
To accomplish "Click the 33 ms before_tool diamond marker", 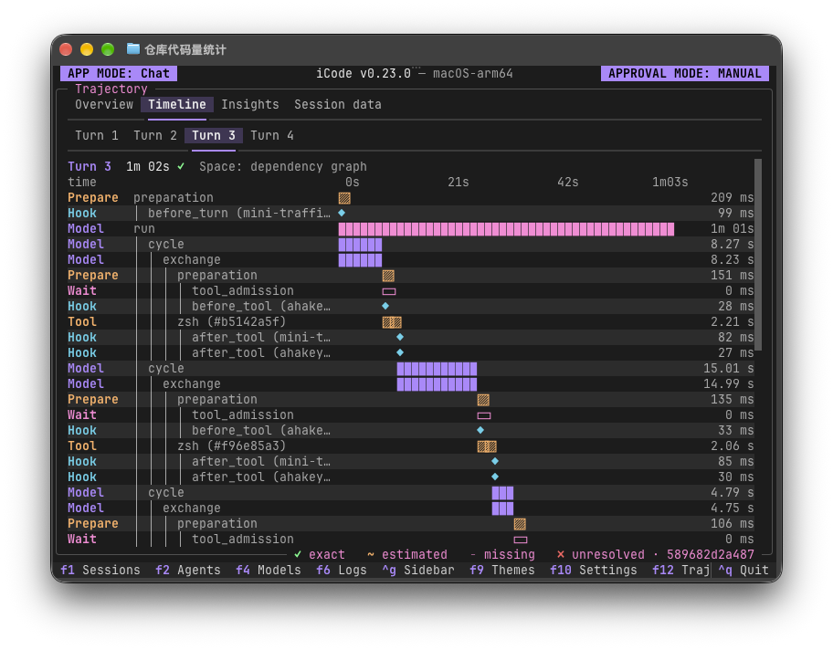I will (480, 430).
